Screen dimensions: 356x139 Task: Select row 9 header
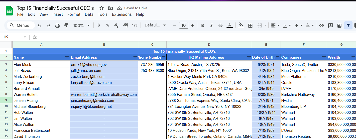(6, 101)
